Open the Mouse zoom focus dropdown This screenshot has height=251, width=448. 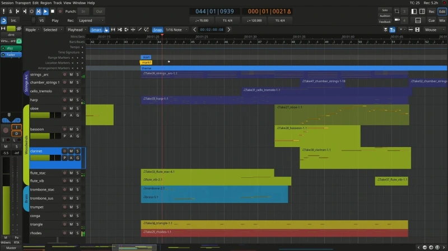pyautogui.click(x=435, y=30)
